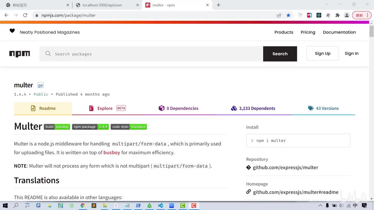The width and height of the screenshot is (374, 210).
Task: Open the busboy link
Action: 112,152
